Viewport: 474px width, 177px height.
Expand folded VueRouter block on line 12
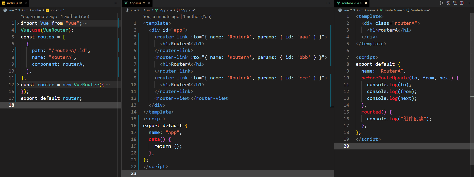(x=18, y=85)
